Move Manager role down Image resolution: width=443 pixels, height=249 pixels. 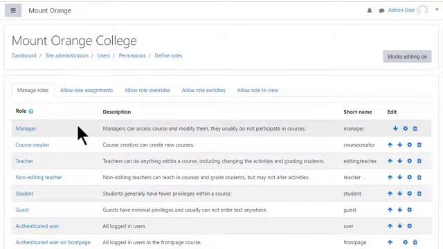tap(395, 129)
